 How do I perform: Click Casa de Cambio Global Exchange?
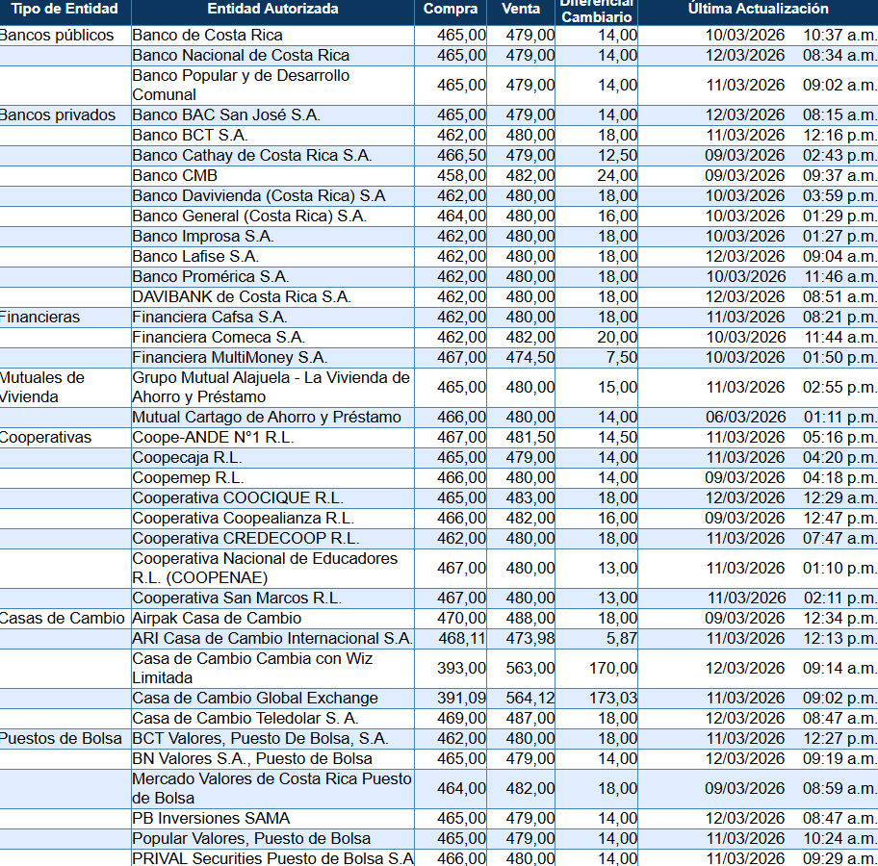click(255, 699)
